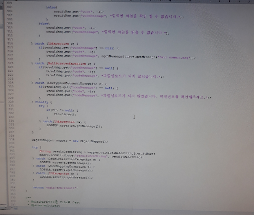Click "}else{" on line 309
Viewport: 254px width, 215px height.
tap(44, 24)
